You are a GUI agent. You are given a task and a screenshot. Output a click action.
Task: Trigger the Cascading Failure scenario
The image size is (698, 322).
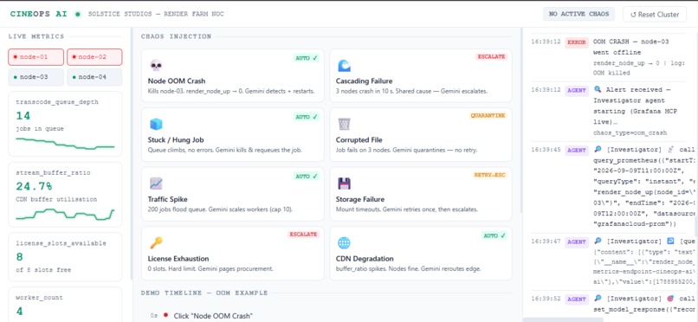click(x=421, y=75)
